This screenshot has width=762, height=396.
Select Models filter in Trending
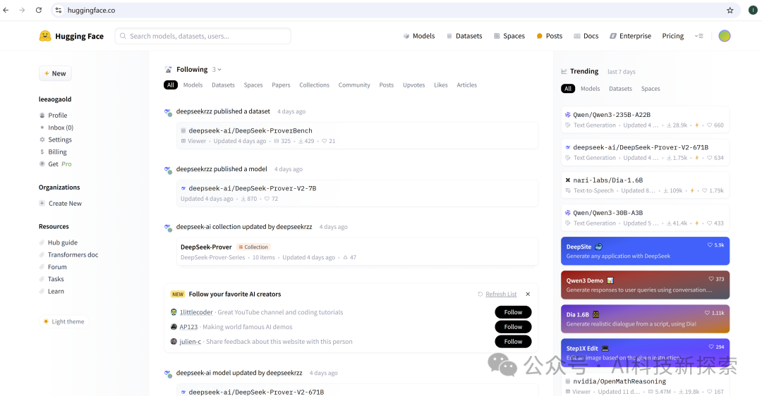(591, 89)
